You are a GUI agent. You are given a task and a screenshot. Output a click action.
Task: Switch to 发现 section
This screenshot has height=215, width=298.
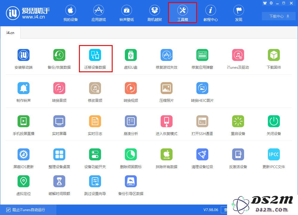[x=239, y=13]
